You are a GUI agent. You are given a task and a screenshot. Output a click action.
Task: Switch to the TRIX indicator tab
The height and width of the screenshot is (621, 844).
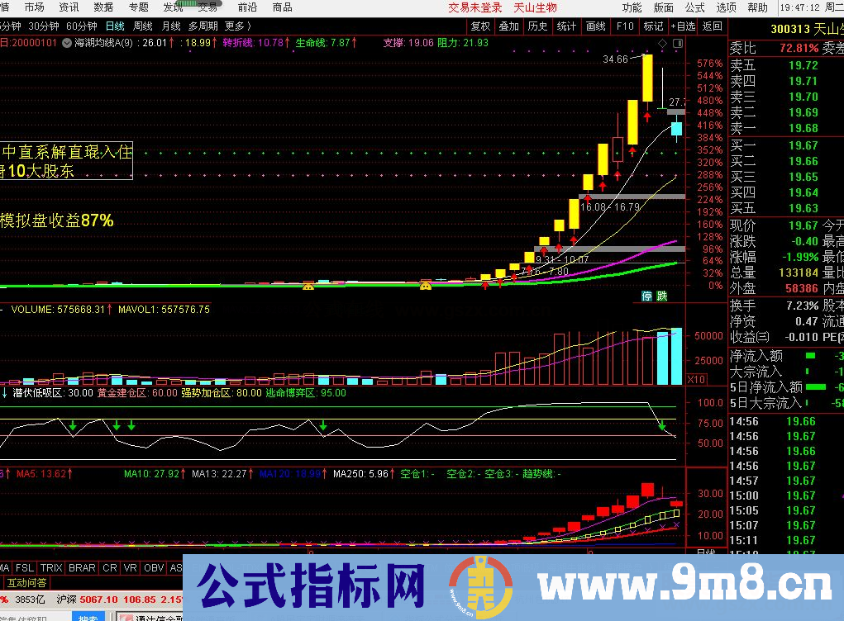coord(51,568)
